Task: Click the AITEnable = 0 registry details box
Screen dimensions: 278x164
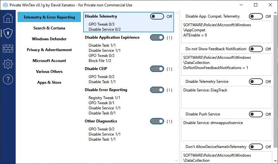Action: click(x=226, y=32)
